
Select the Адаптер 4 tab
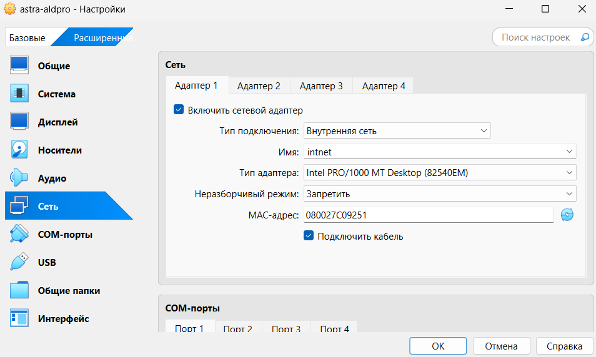pos(384,86)
